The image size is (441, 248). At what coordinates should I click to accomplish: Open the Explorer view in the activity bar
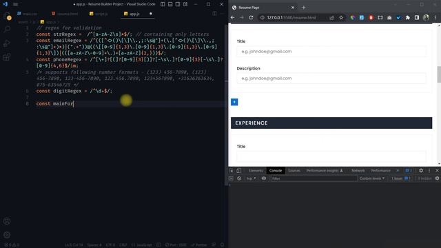click(8, 17)
